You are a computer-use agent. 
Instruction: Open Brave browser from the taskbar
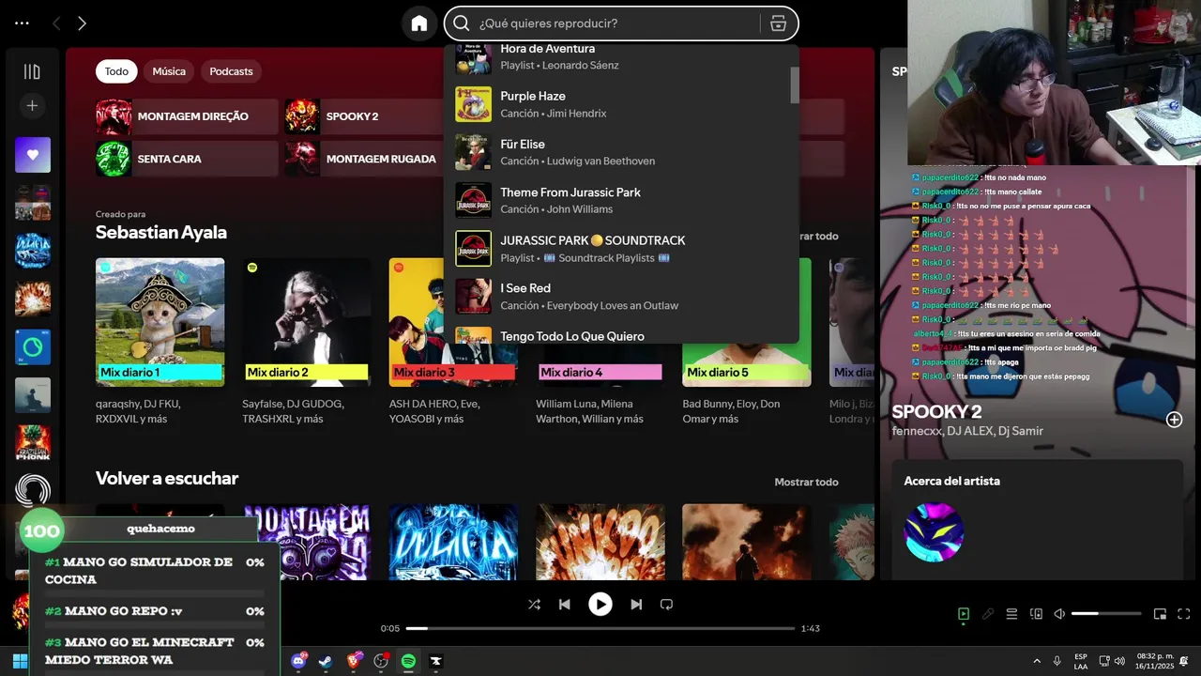pyautogui.click(x=354, y=661)
